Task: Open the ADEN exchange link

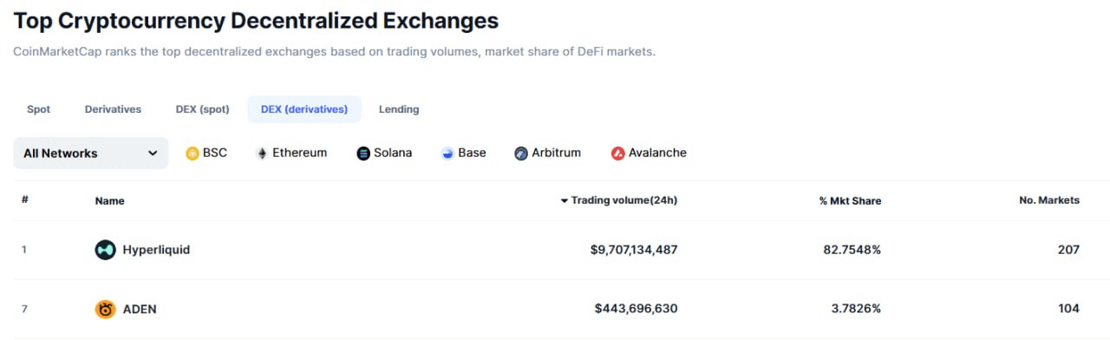Action: [x=140, y=309]
